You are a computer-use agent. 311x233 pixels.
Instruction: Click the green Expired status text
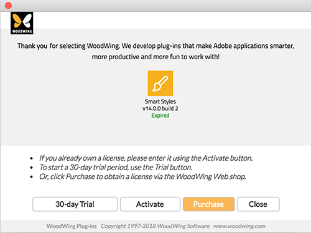click(x=160, y=115)
